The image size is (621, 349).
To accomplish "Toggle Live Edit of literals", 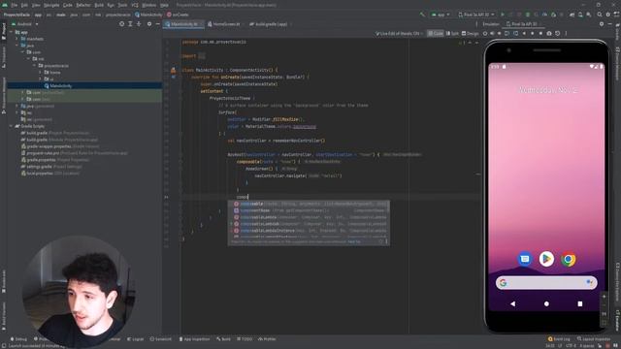I will (x=398, y=34).
